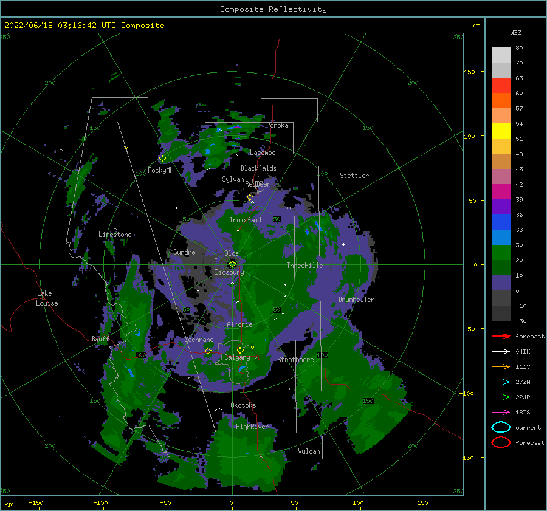Click the magenta 18TS arrow in legend
This screenshot has height=511, width=547.
501,413
